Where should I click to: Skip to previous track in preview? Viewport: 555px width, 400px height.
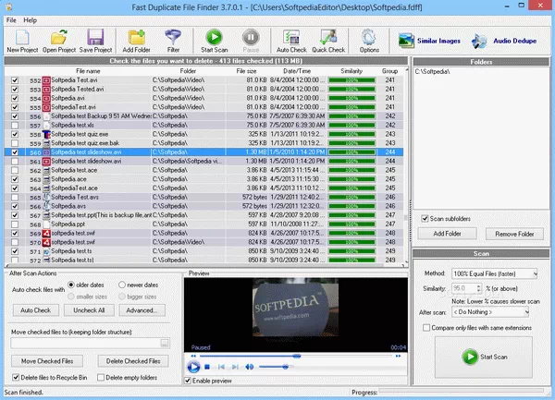[x=221, y=367]
